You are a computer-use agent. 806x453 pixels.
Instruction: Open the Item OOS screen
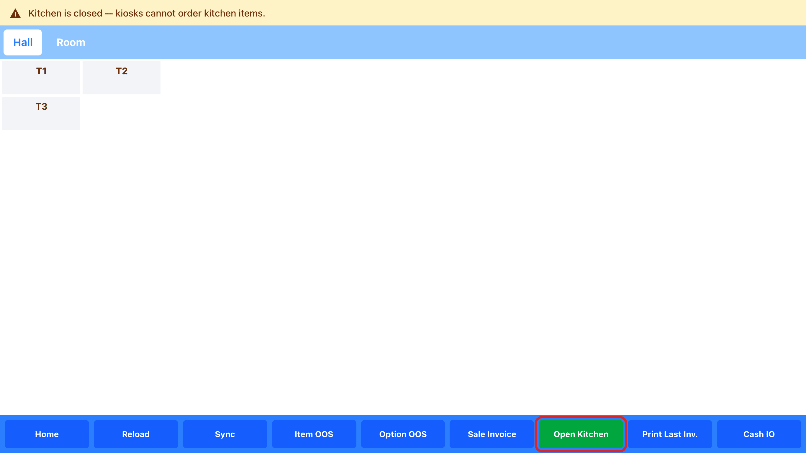pyautogui.click(x=314, y=434)
